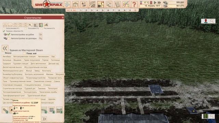Open the red question mark help icon
This screenshot has height=123, width=219.
[x=134, y=4]
